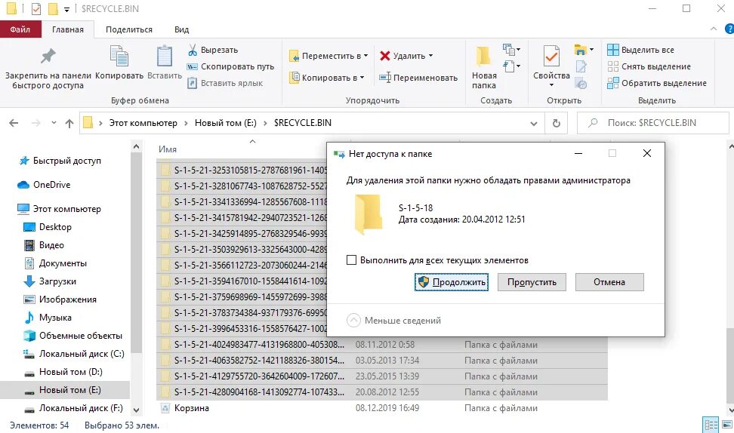Click Новый том (E:) in the address path

coord(226,123)
